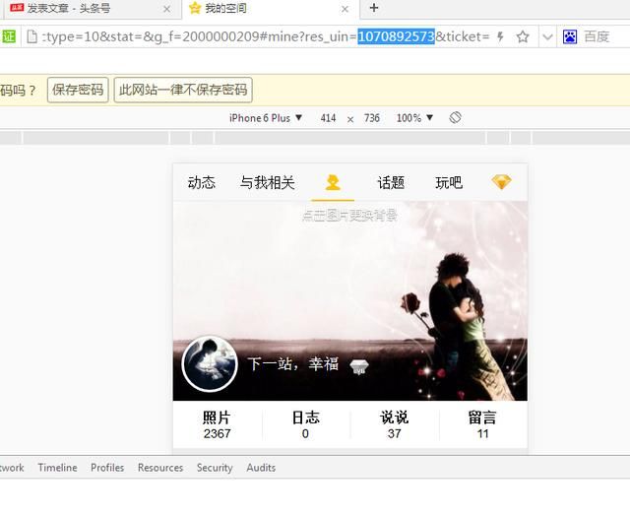The height and width of the screenshot is (514, 630).
Task: Open the 与我相关 tab
Action: (268, 183)
